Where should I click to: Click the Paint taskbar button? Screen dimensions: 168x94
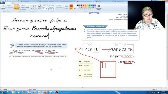tap(40, 92)
